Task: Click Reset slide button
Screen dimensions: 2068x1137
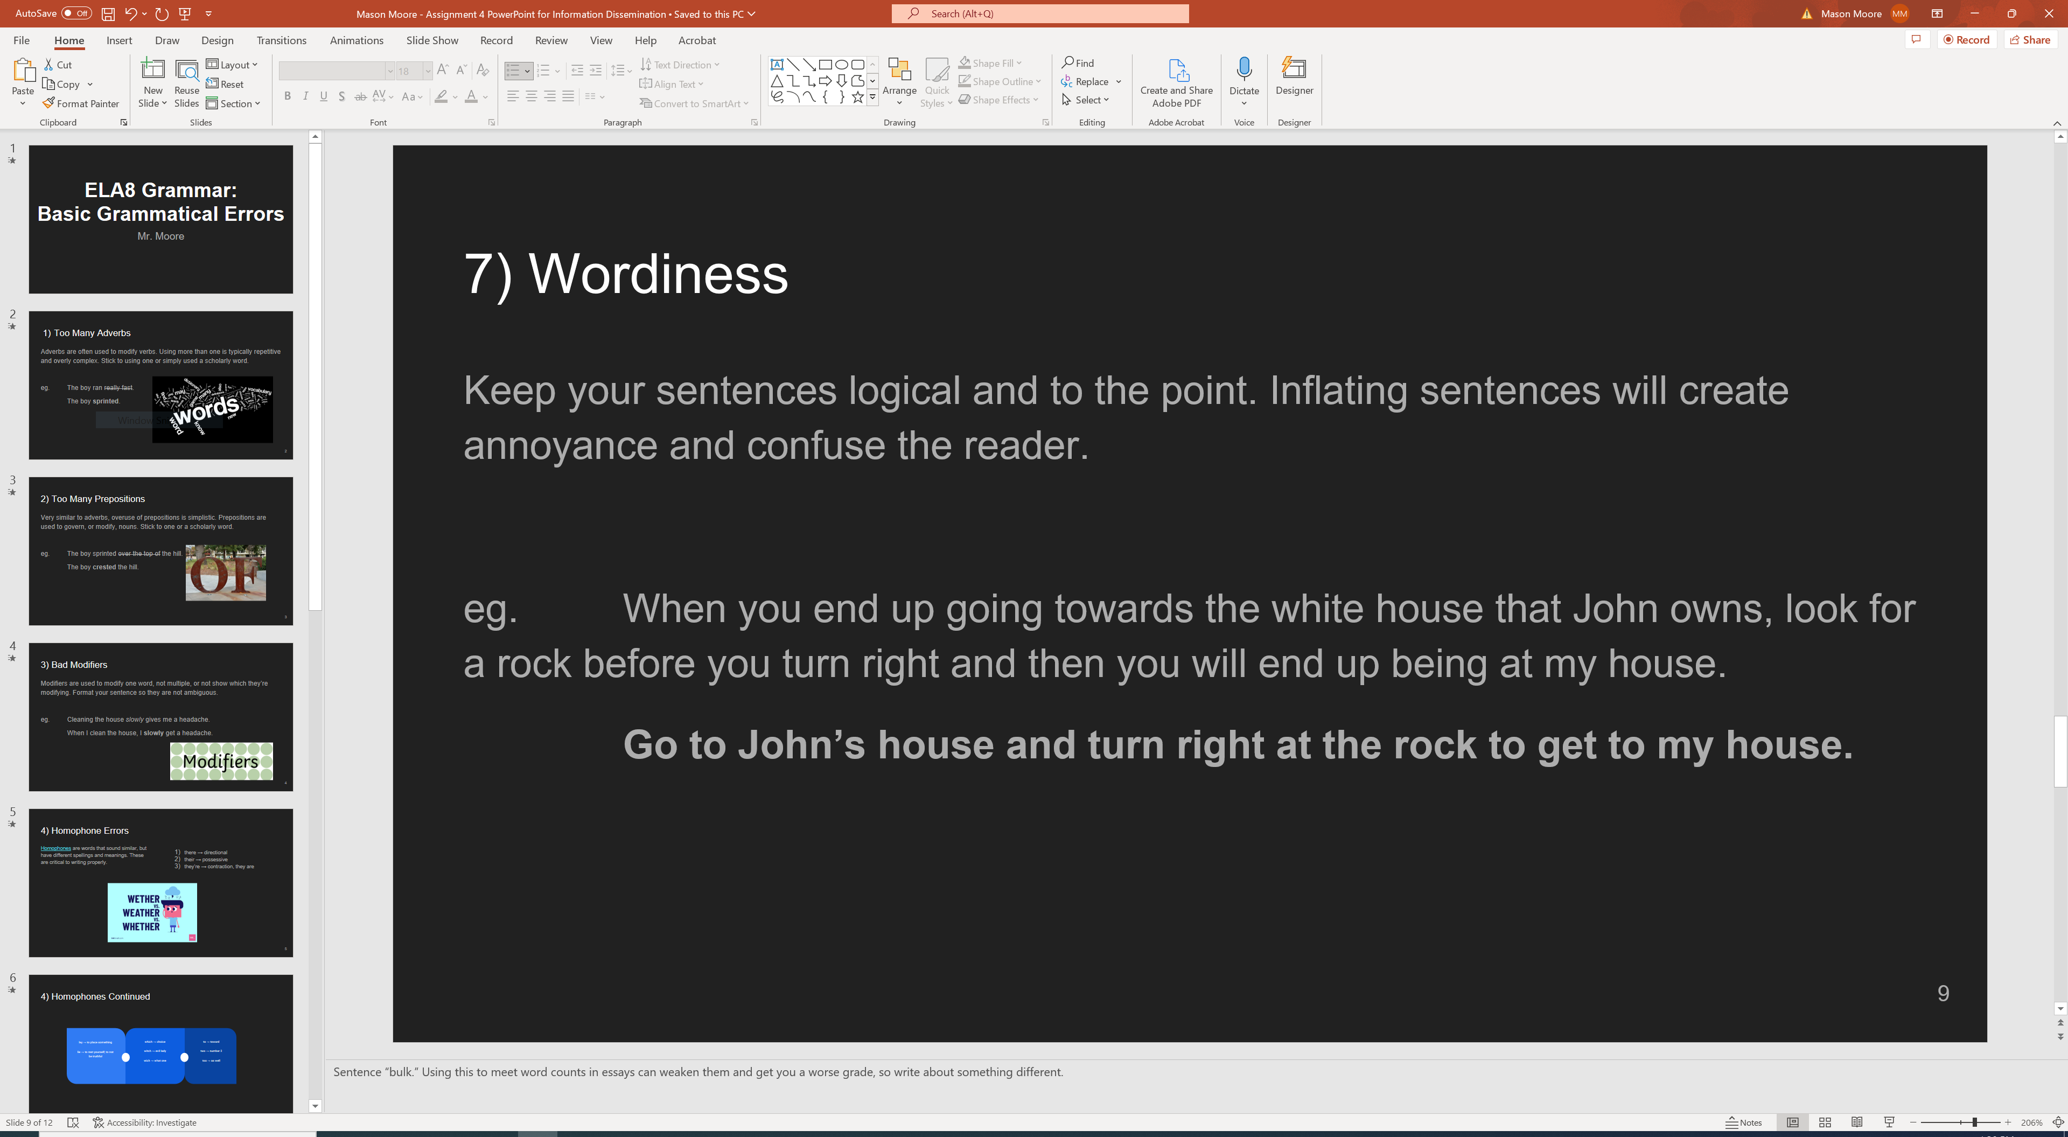Action: click(x=225, y=85)
